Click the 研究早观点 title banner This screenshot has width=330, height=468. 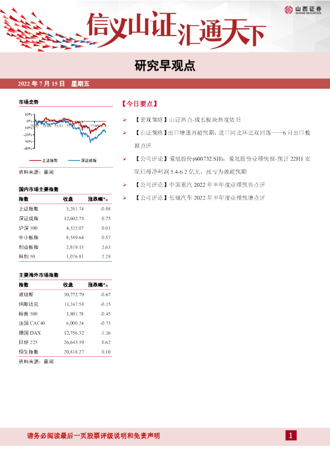[x=165, y=66]
